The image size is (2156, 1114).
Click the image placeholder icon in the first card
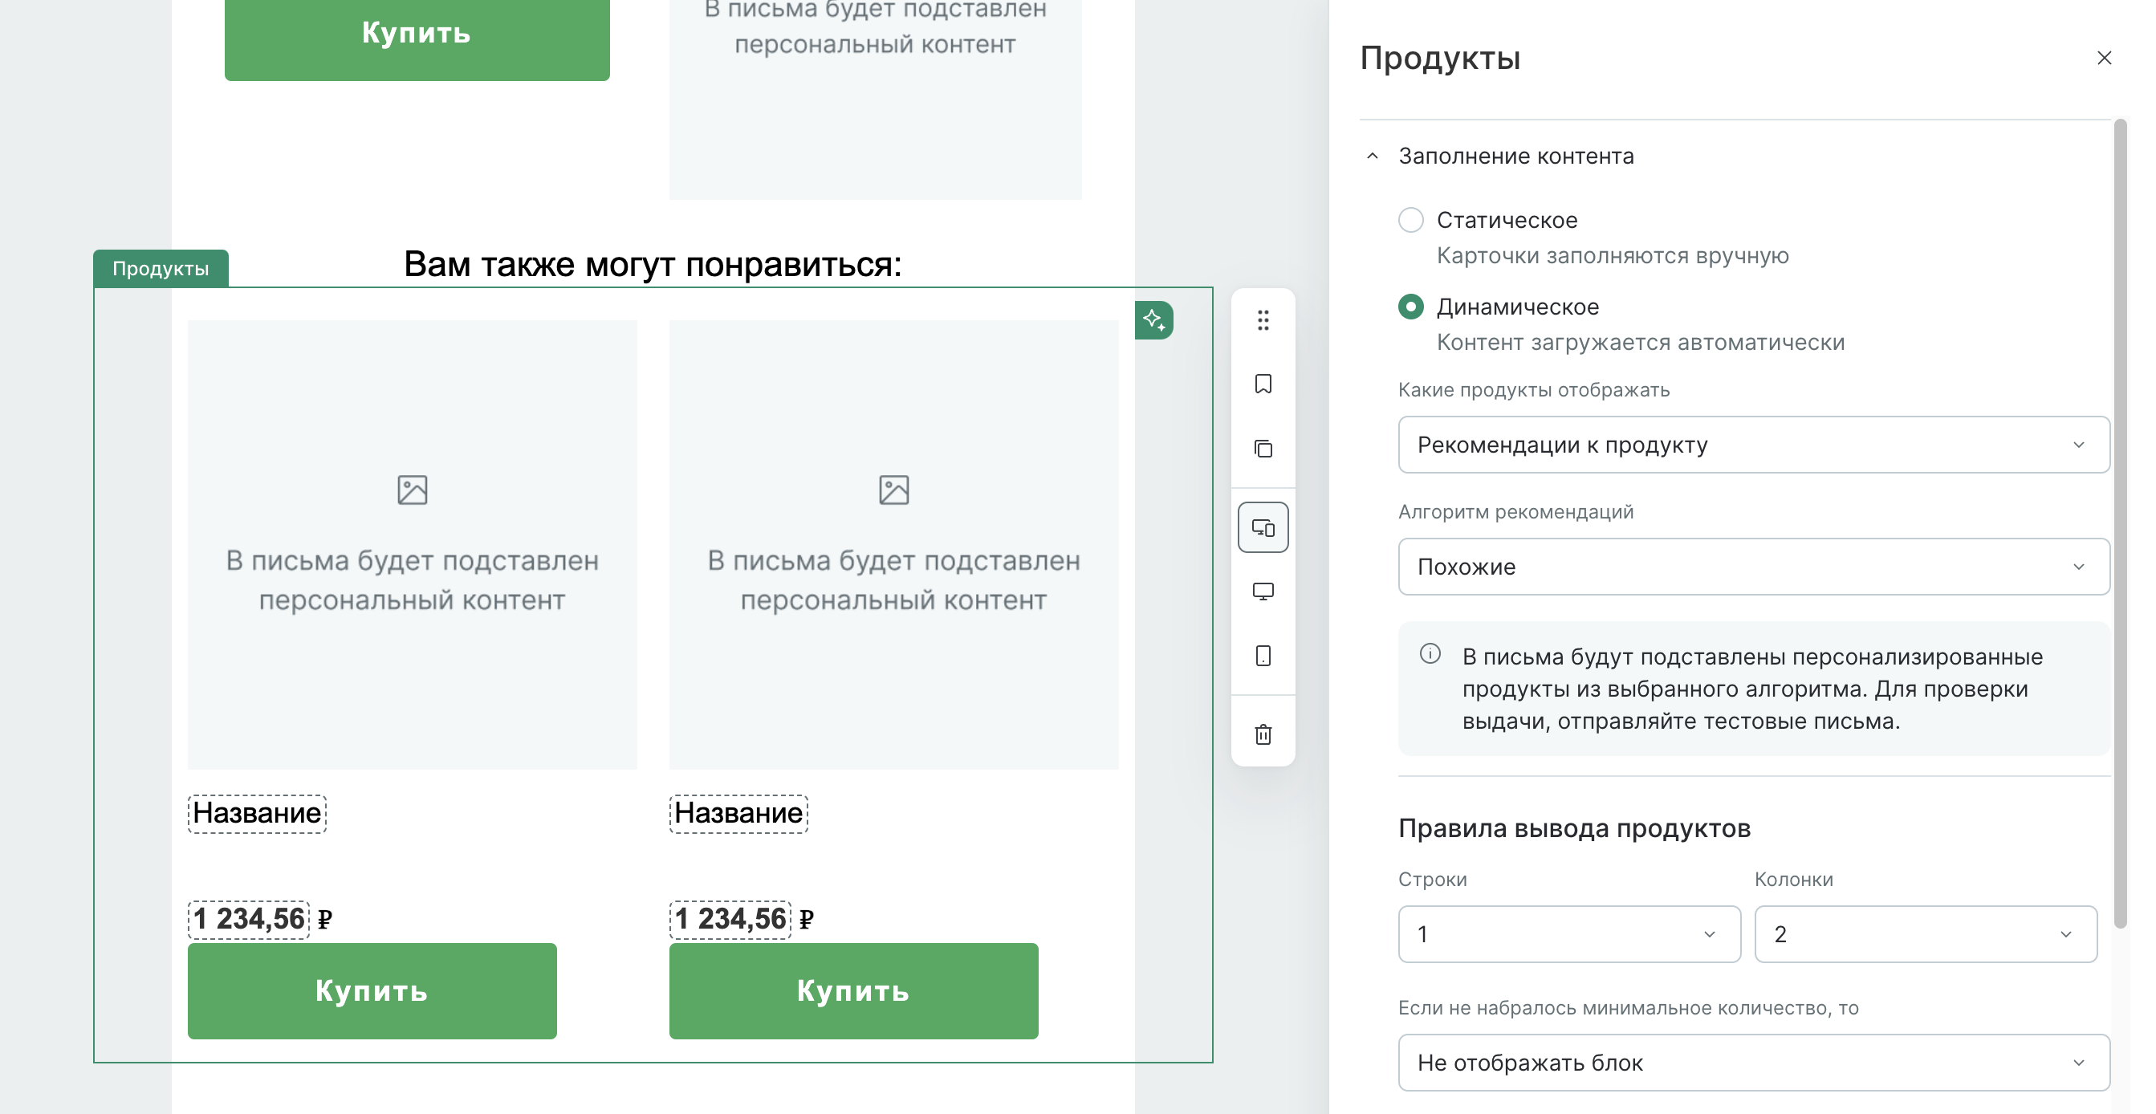pos(412,490)
